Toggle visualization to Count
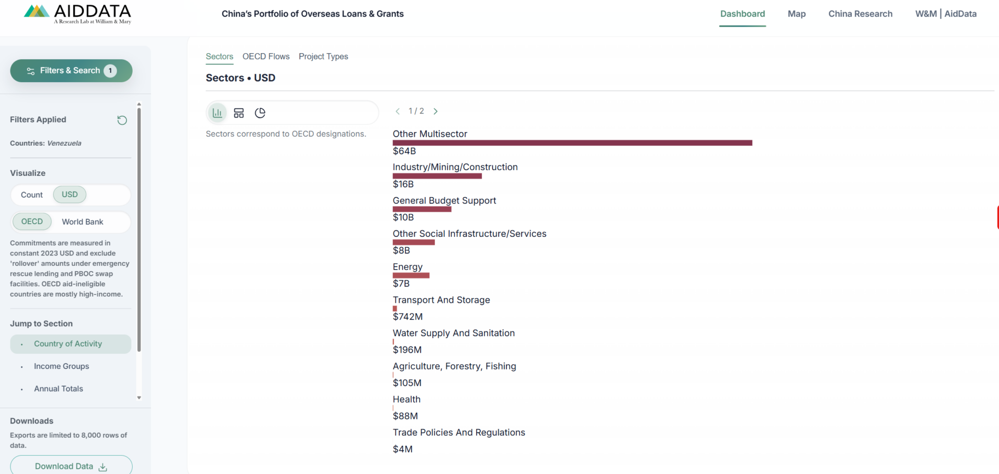 click(32, 195)
